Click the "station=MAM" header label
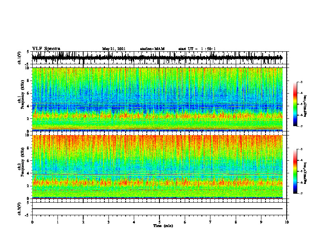The width and height of the screenshot is (323, 249). click(x=152, y=49)
